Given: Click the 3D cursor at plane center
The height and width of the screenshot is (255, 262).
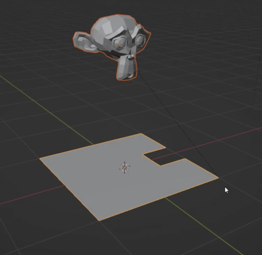Looking at the screenshot, I should point(124,167).
